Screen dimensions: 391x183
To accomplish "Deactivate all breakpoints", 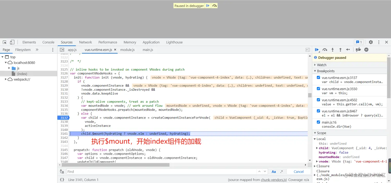I will click(x=358, y=50).
